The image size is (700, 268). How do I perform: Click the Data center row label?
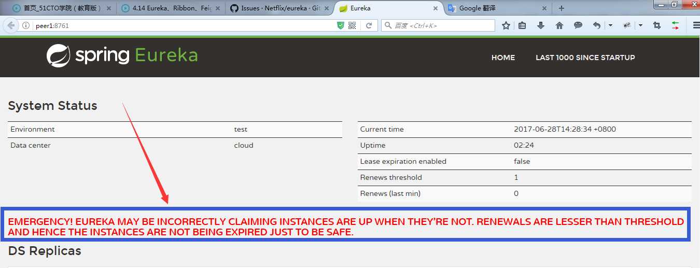[x=31, y=145]
